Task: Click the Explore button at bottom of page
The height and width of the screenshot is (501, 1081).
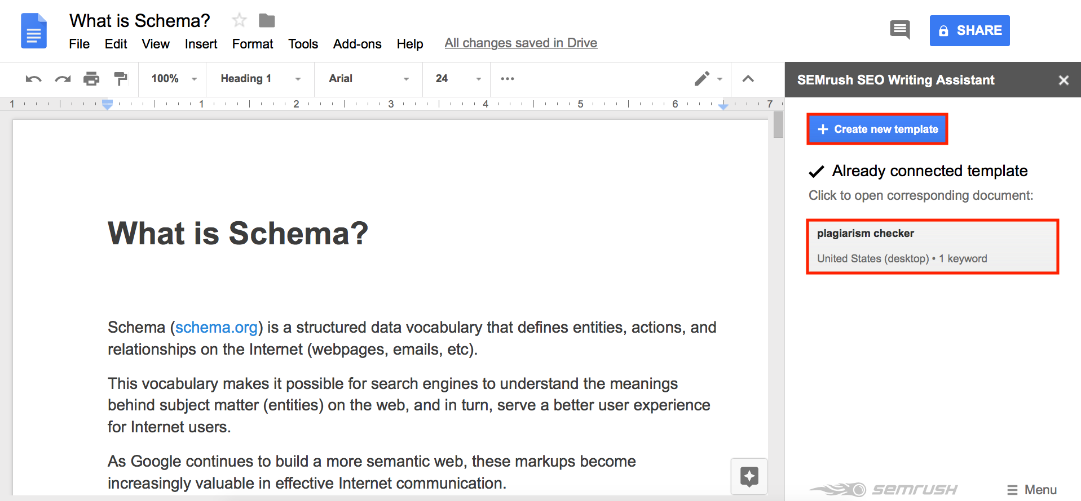Action: click(x=749, y=476)
